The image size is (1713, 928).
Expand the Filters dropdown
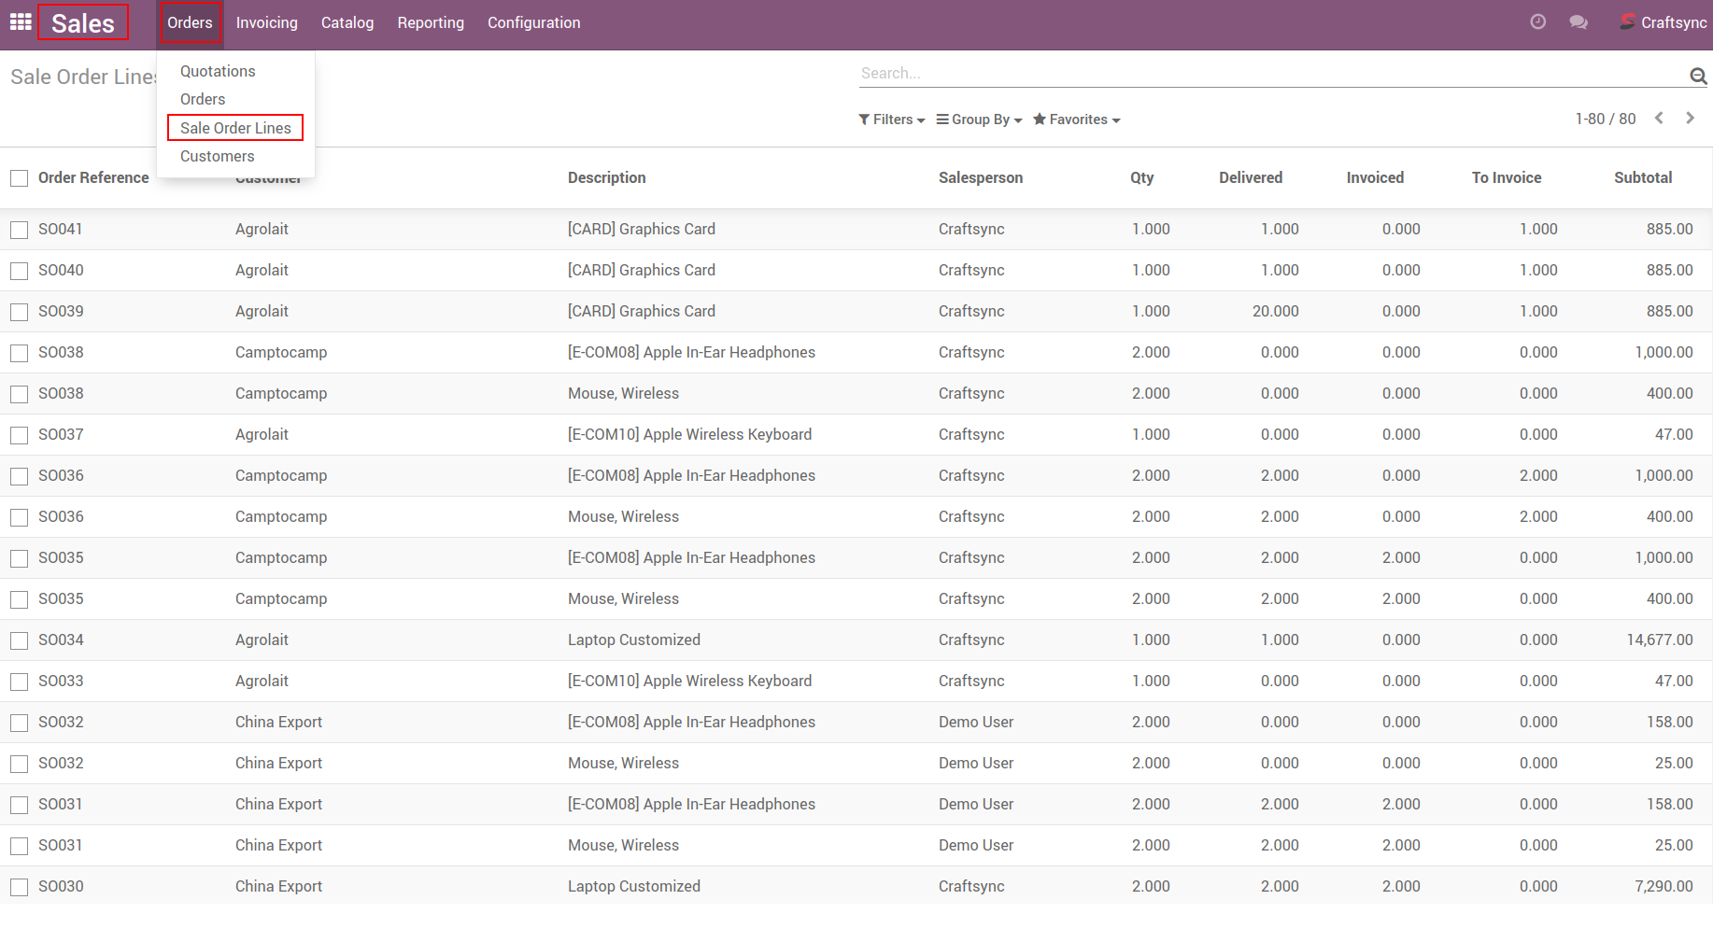[891, 120]
